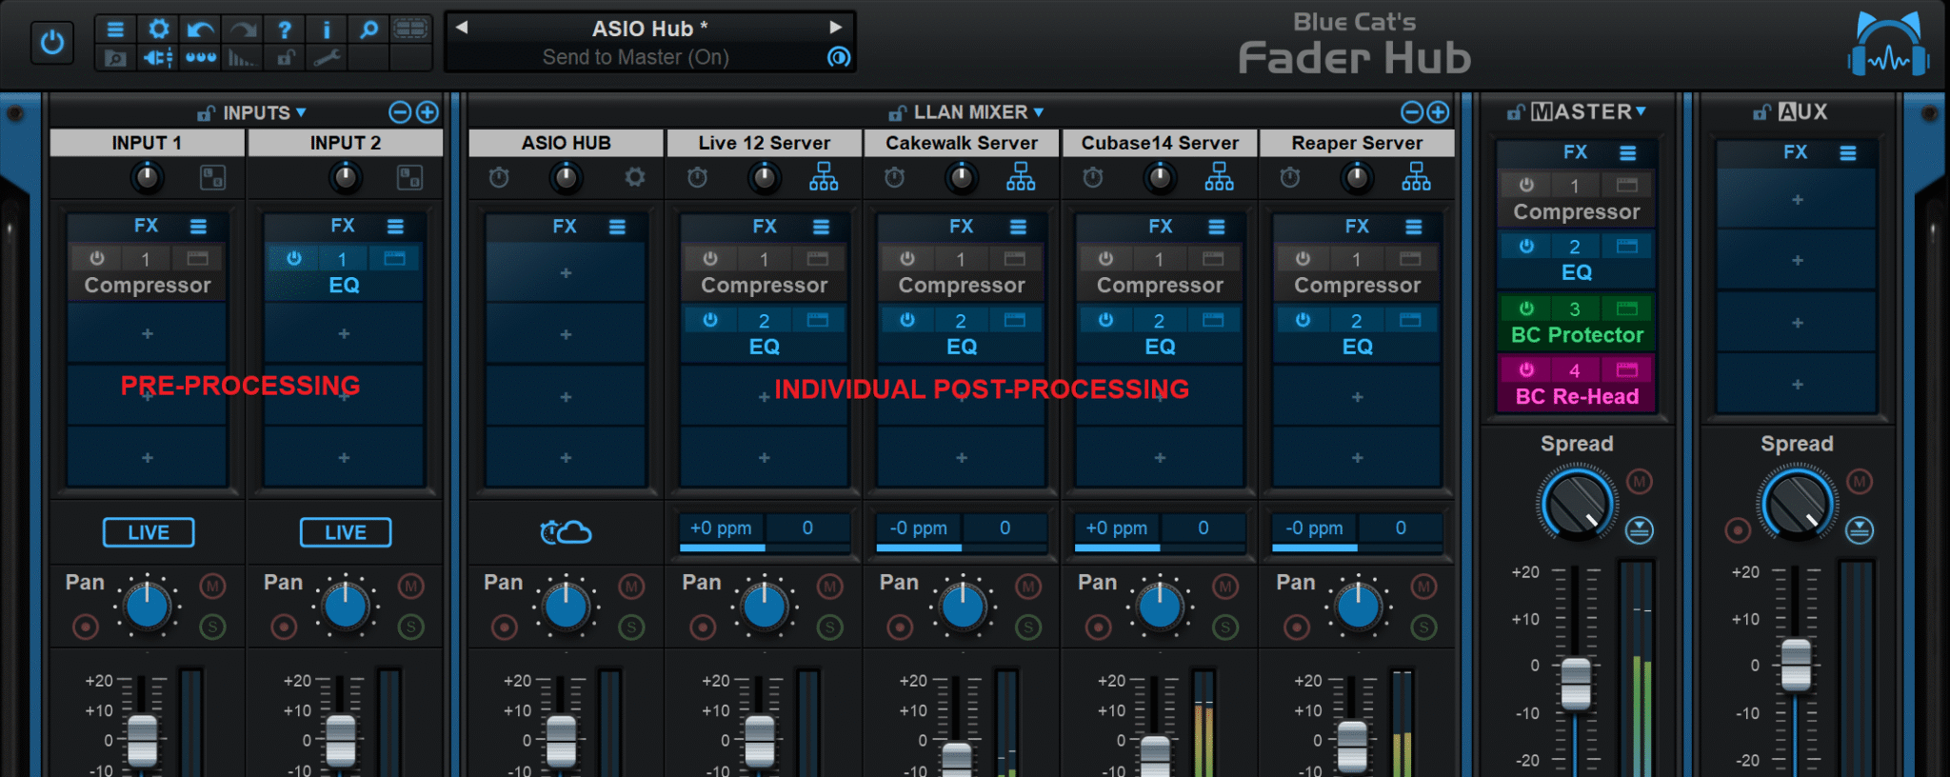Click the Master volume fader handle
Screen dimensions: 1950x777
point(1576,683)
